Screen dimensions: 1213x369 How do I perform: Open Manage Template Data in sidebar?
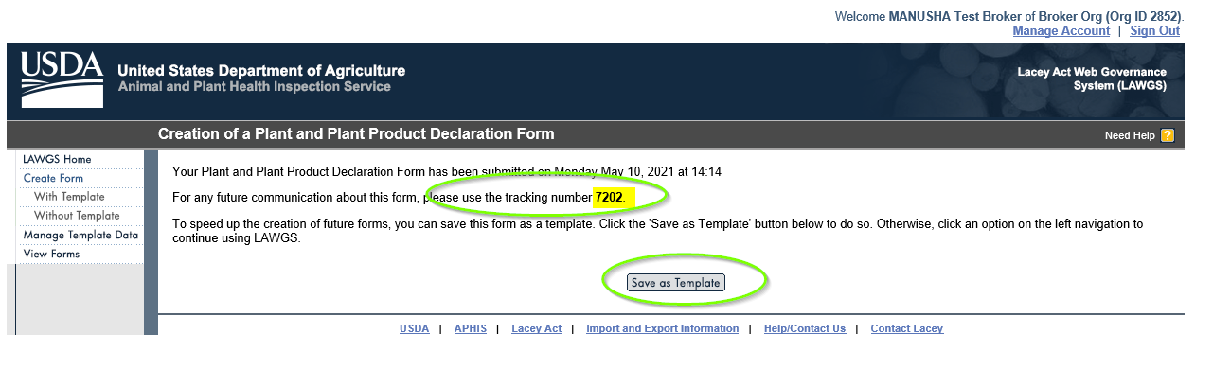(x=80, y=235)
